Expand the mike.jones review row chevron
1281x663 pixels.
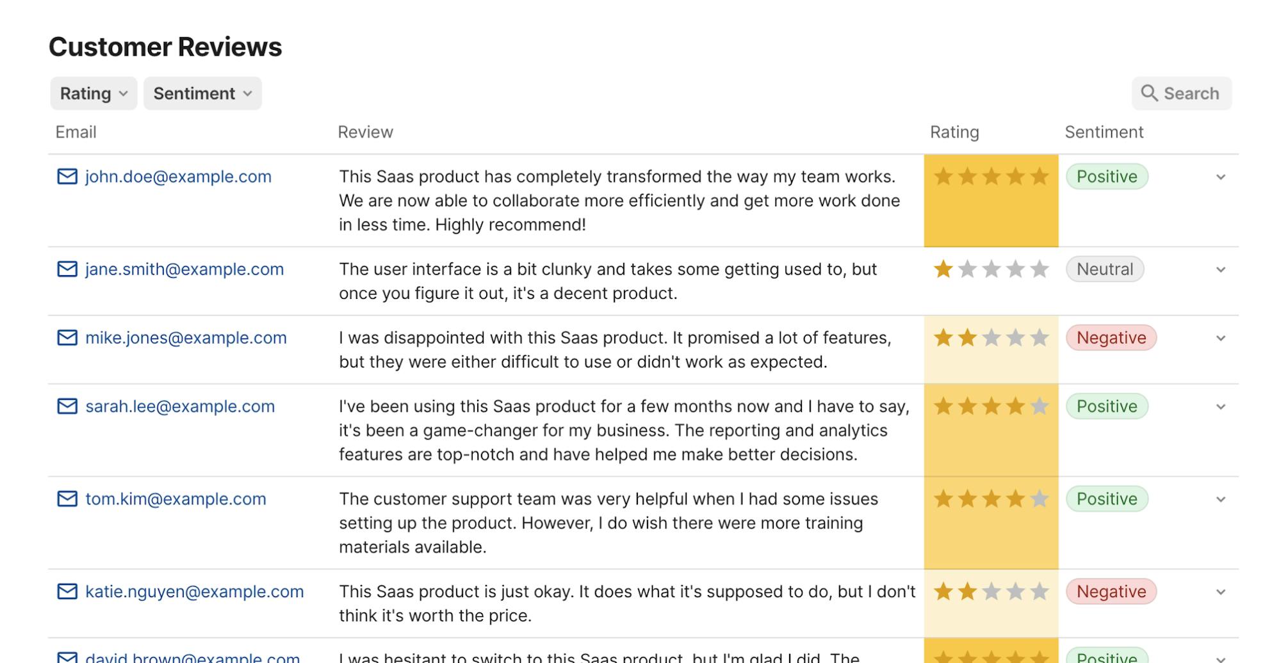1221,339
